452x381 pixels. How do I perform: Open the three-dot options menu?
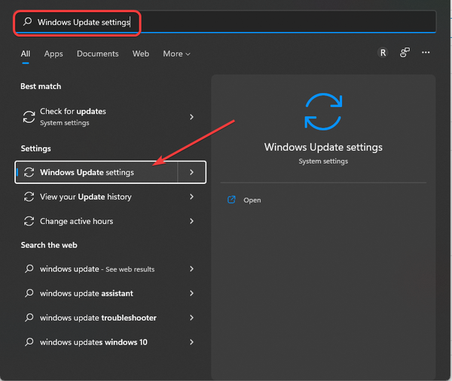point(426,53)
